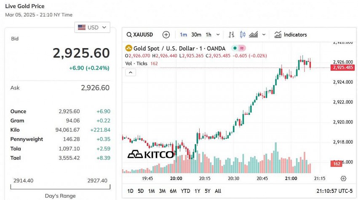Select the 5Y date range
Screen dimensions: 358x200
point(207,191)
